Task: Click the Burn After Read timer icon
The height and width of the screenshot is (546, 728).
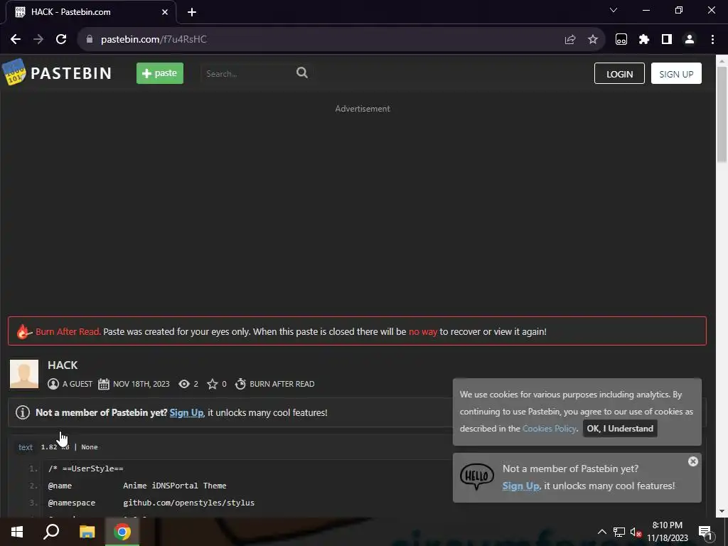Action: [240, 384]
